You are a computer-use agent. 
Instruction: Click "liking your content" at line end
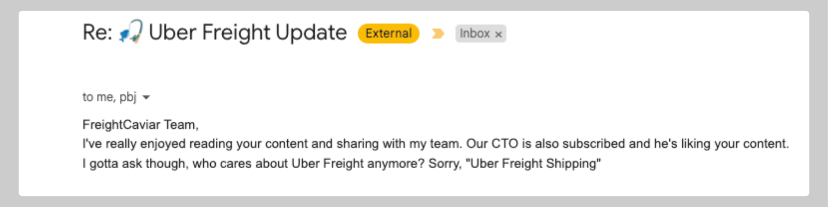734,143
